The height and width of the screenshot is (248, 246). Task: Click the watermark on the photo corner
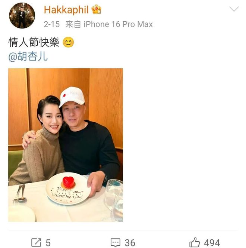[x=112, y=219]
